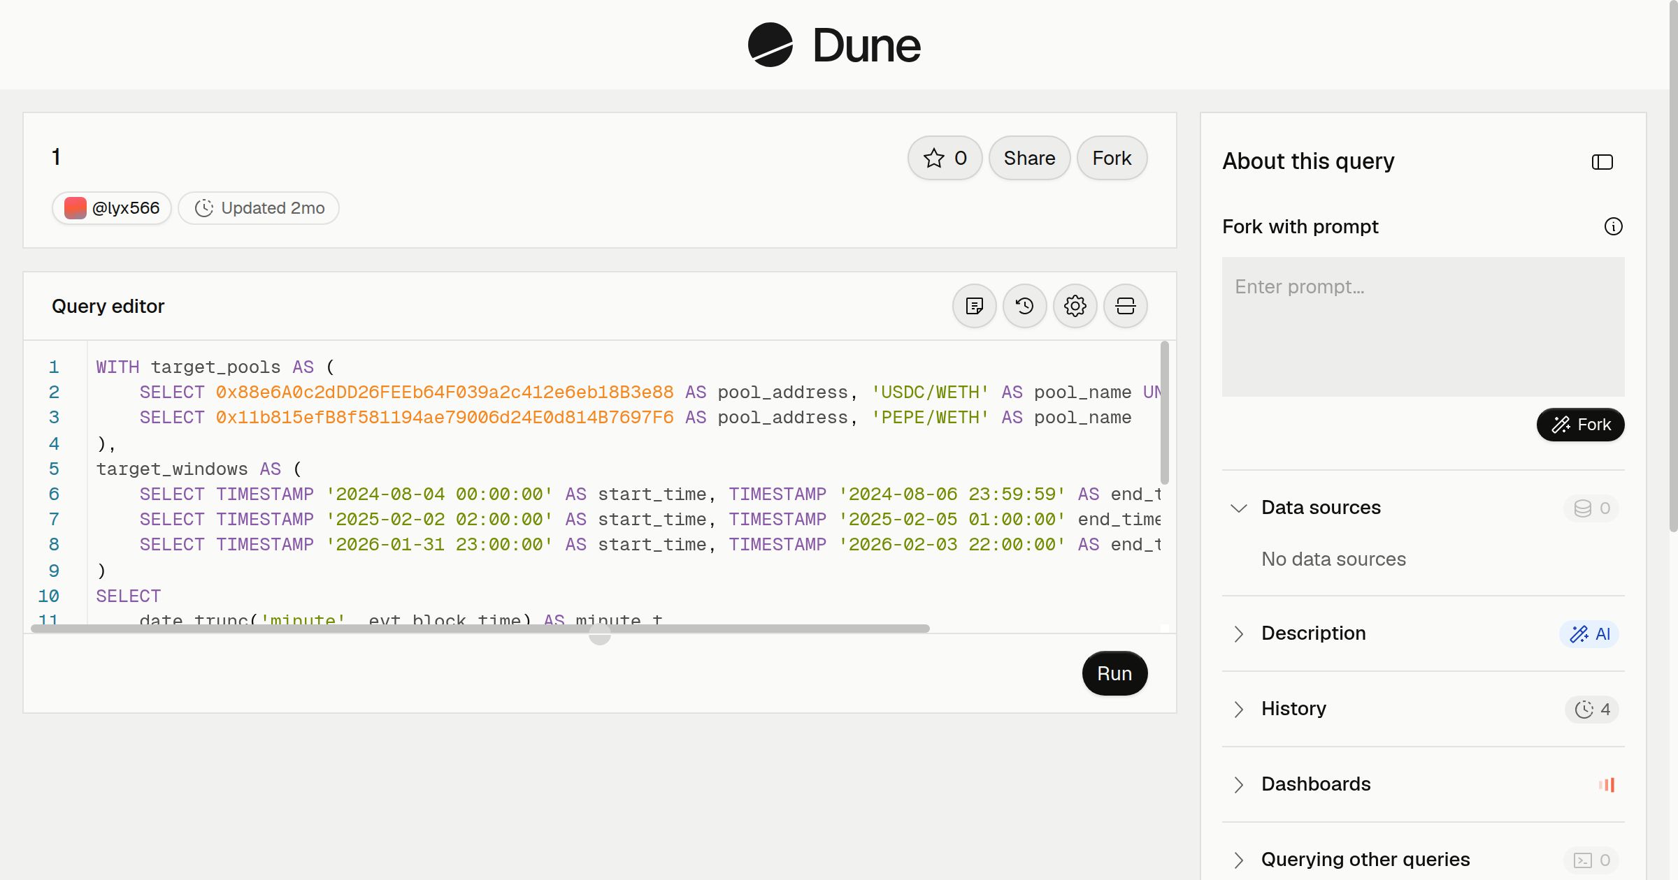Click the '2025-02-02 02:00:00' timestamp
1678x880 pixels.
[439, 519]
